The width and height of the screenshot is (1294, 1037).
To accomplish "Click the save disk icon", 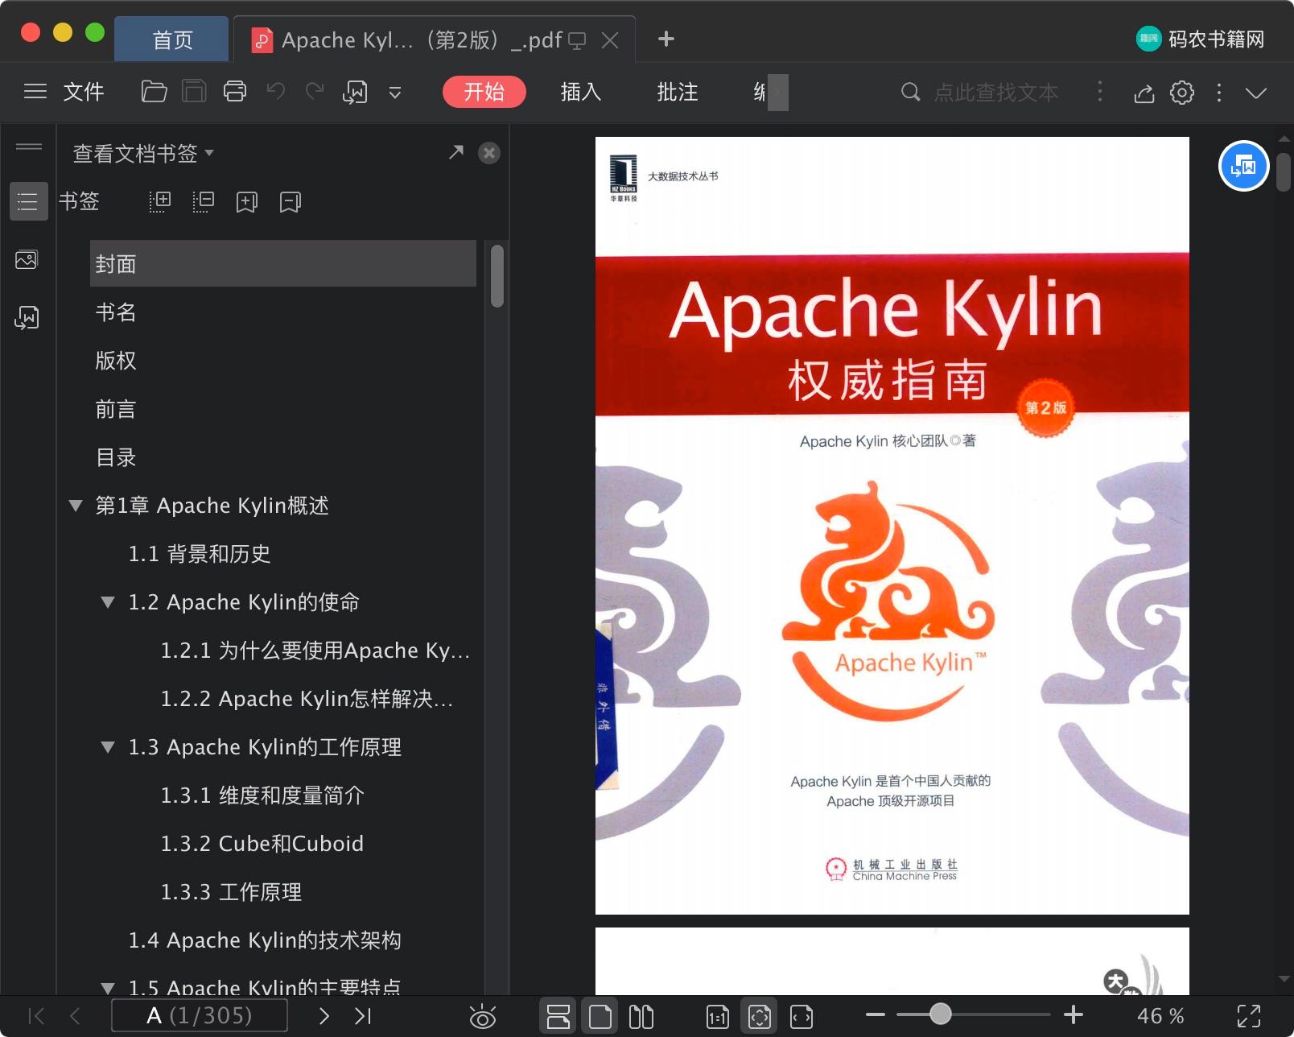I will 194,92.
